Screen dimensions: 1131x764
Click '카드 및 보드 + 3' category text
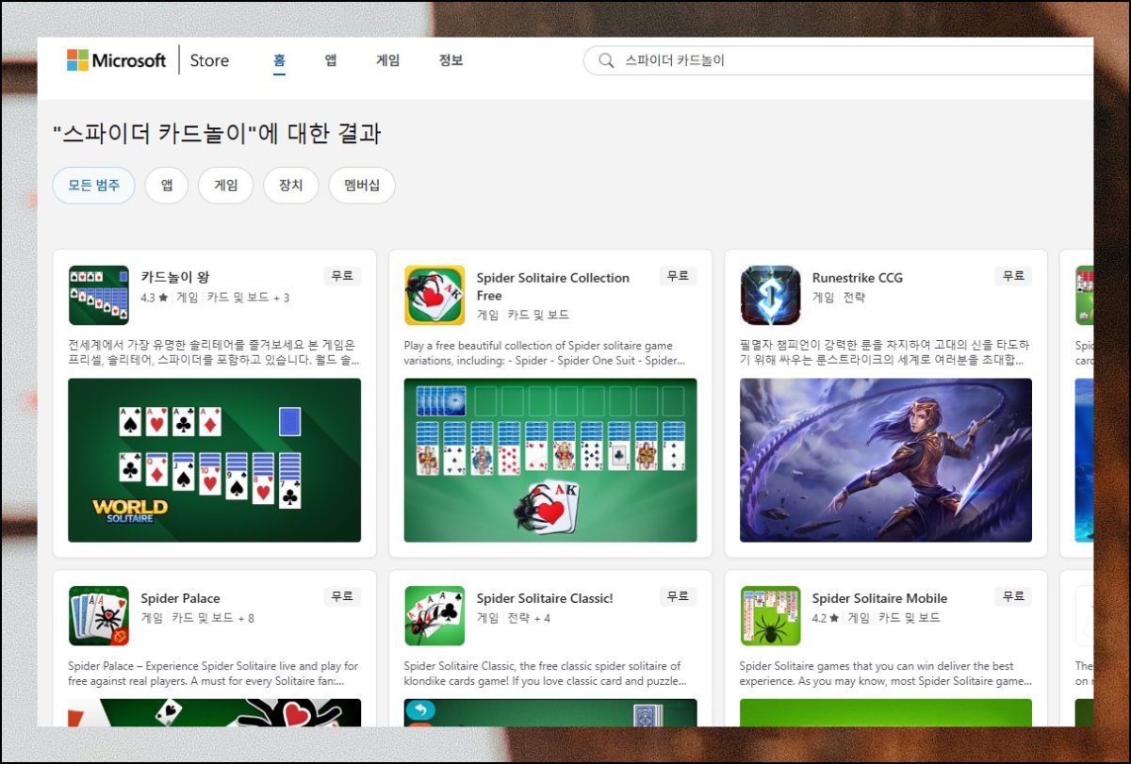(x=248, y=298)
